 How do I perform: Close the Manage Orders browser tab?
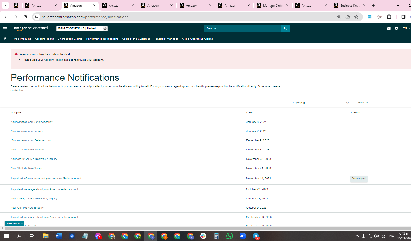click(287, 5)
